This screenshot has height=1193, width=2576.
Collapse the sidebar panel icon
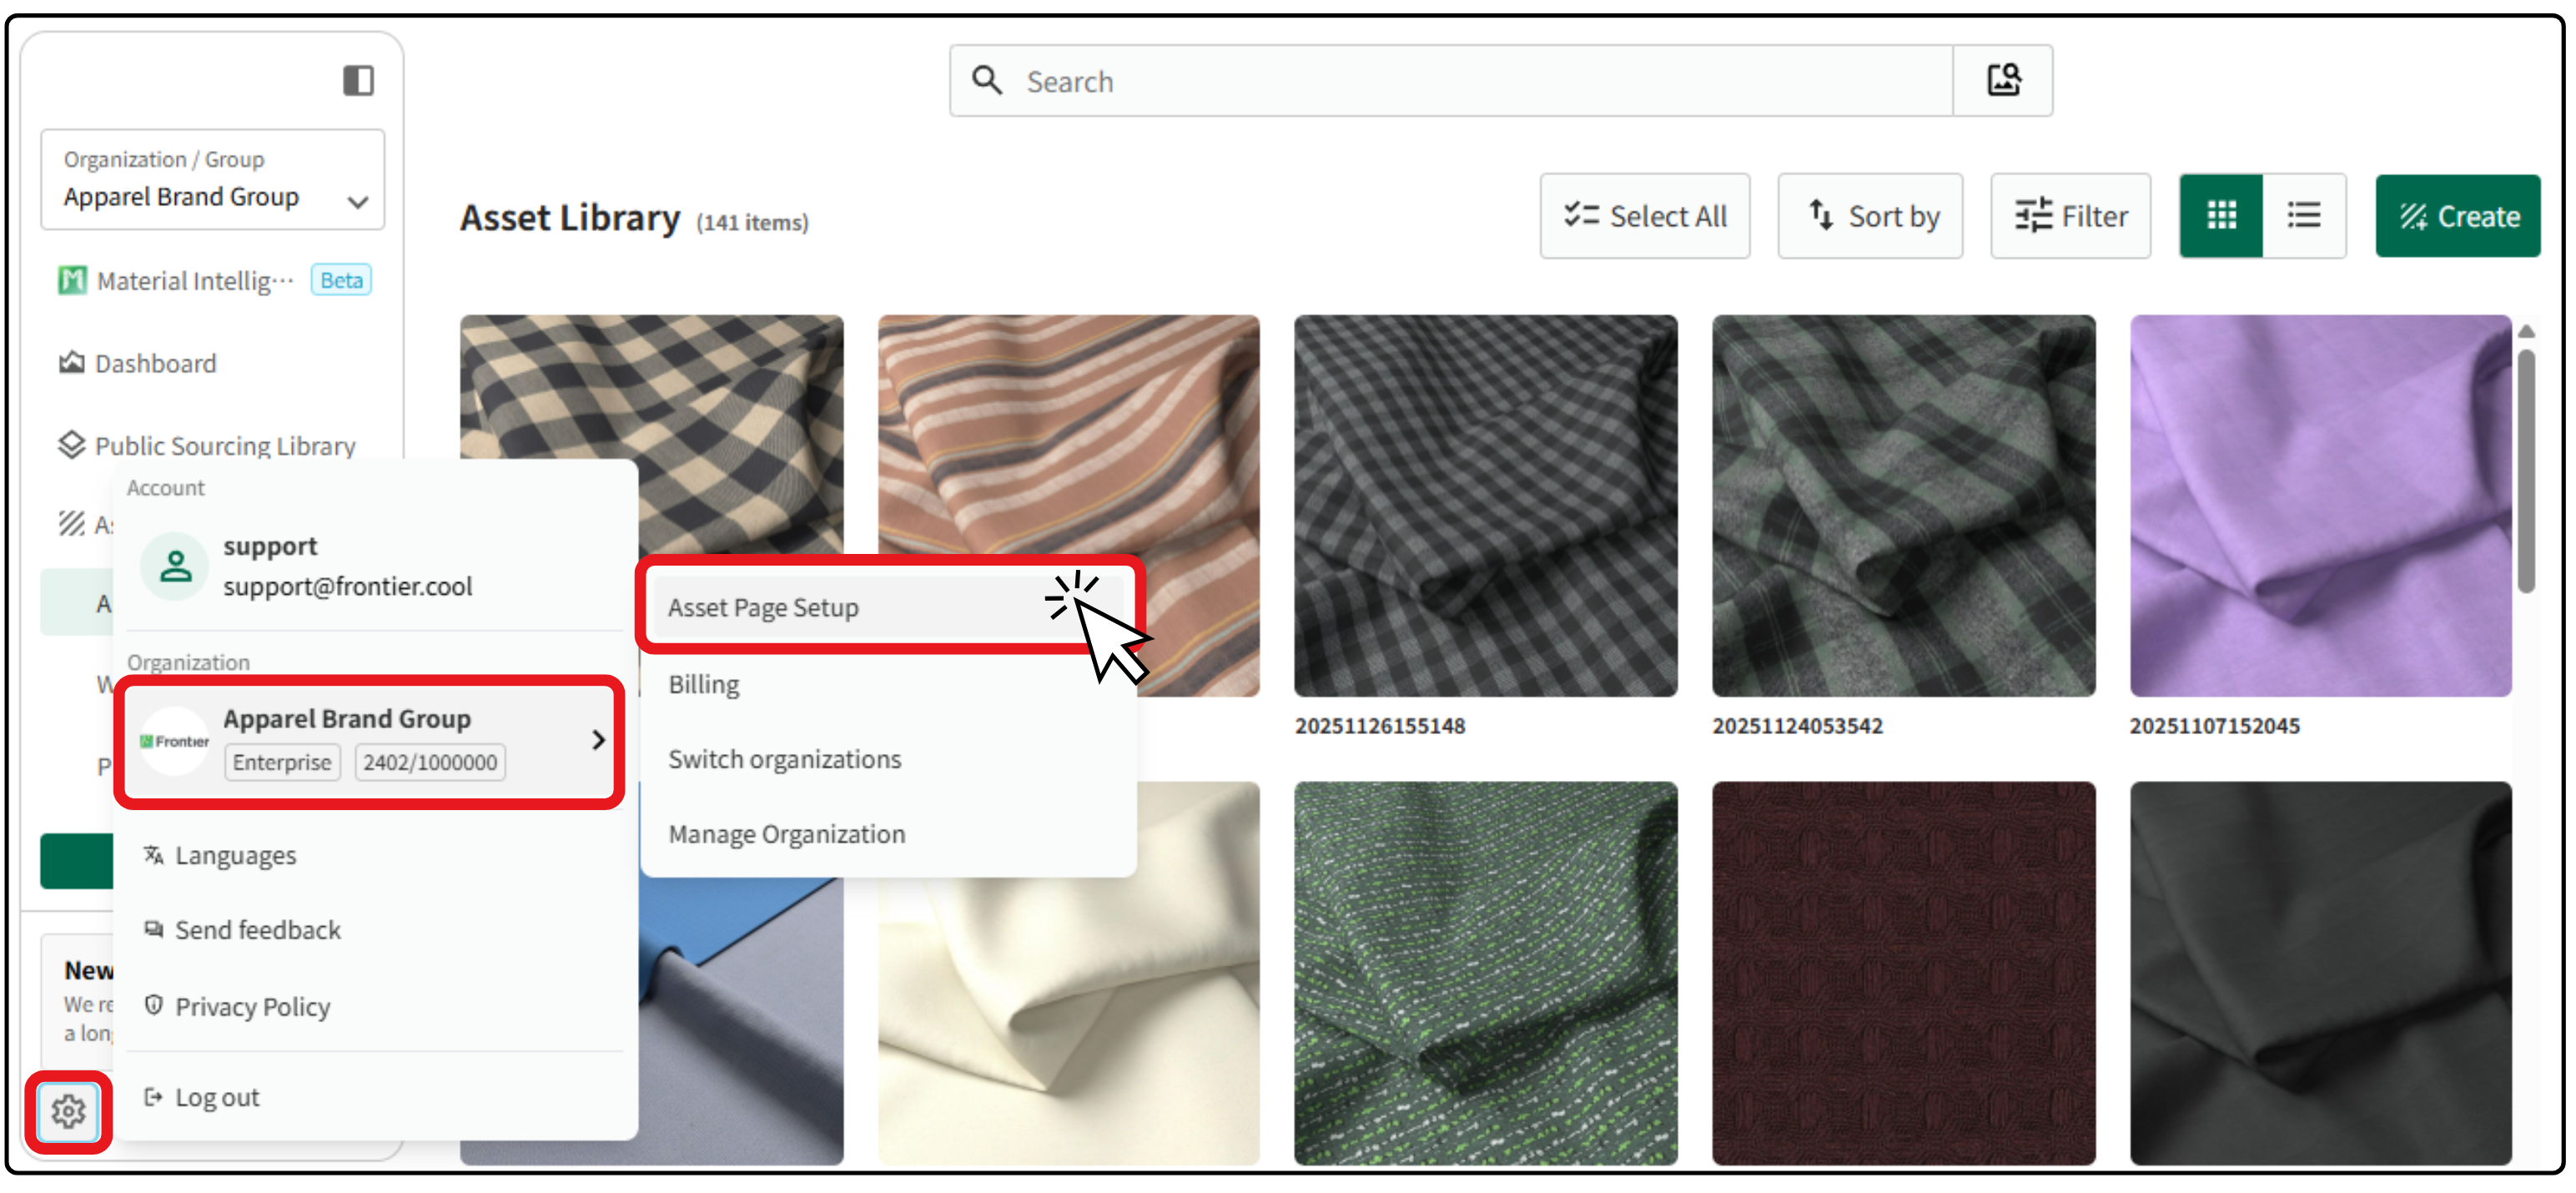click(358, 80)
